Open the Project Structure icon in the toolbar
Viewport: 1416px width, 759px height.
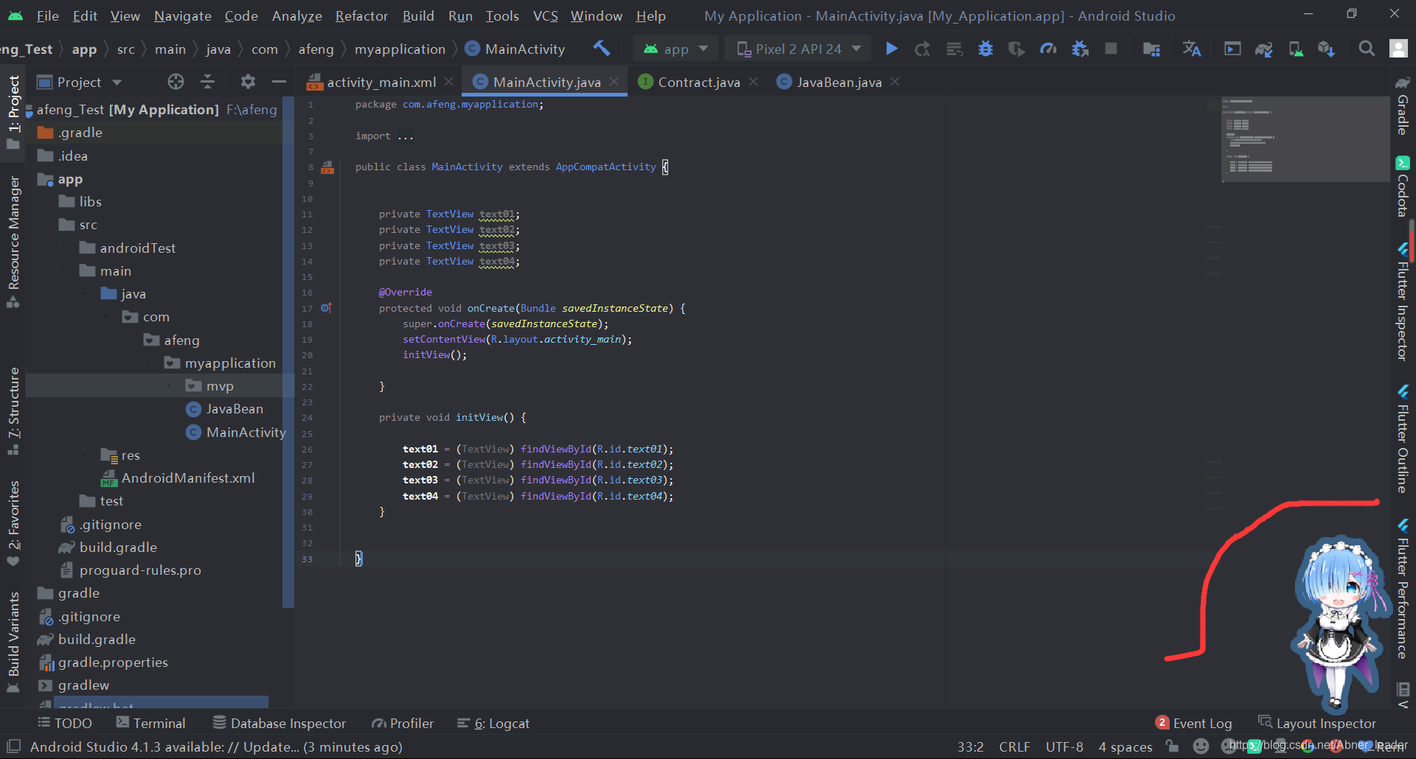coord(1151,49)
